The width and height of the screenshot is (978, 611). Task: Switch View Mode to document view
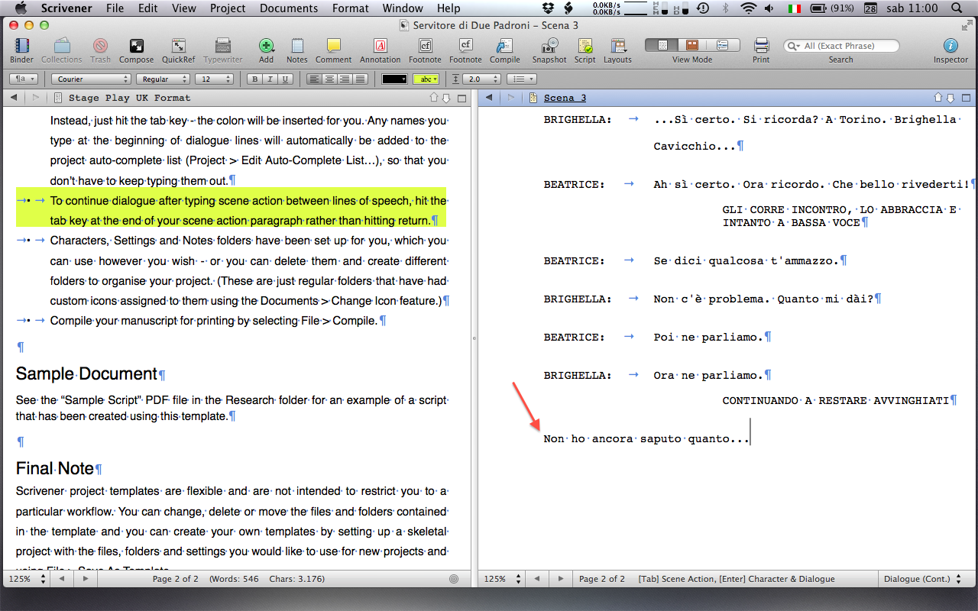[x=662, y=45]
